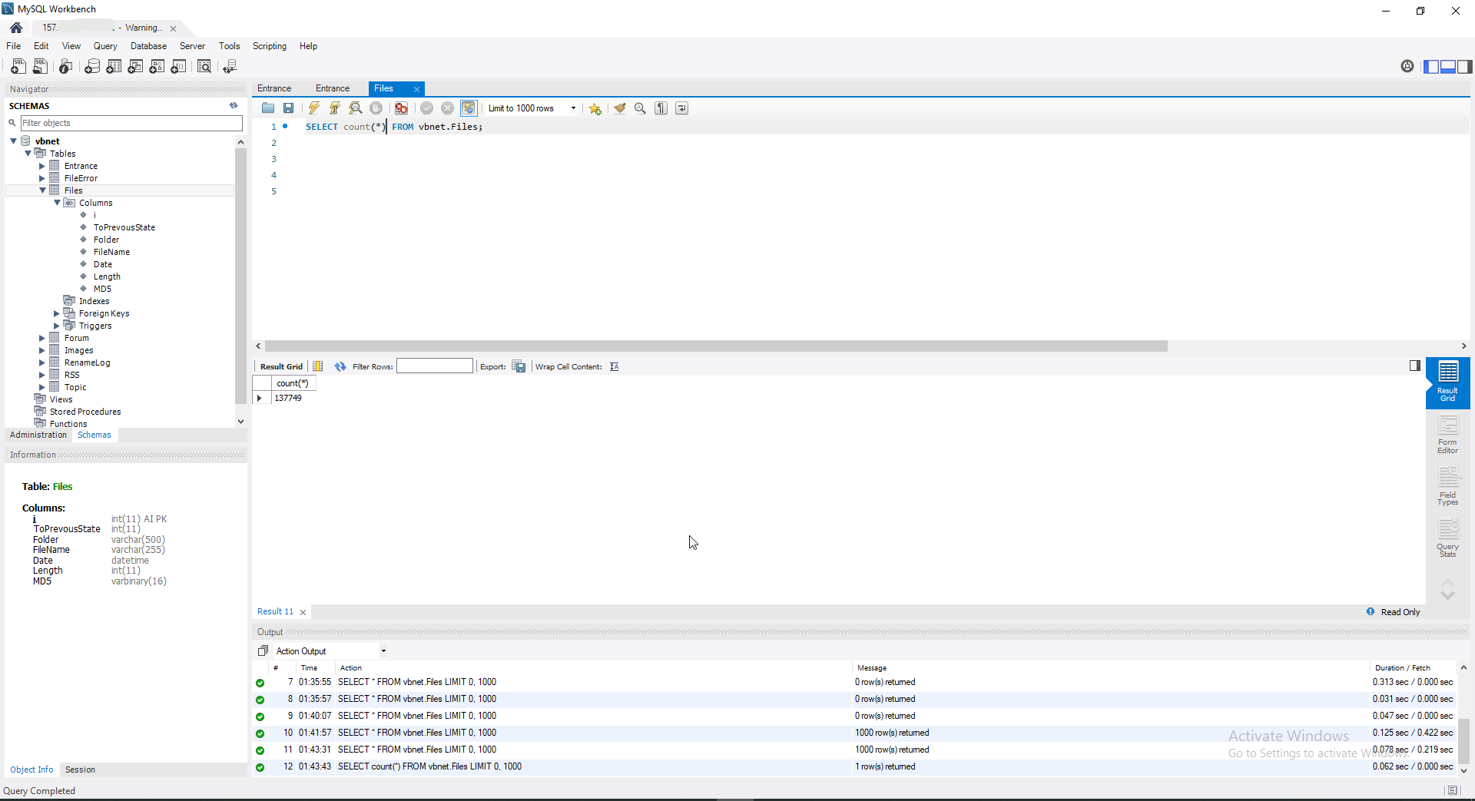Refresh the result grid data
This screenshot has width=1475, height=801.
pos(340,367)
